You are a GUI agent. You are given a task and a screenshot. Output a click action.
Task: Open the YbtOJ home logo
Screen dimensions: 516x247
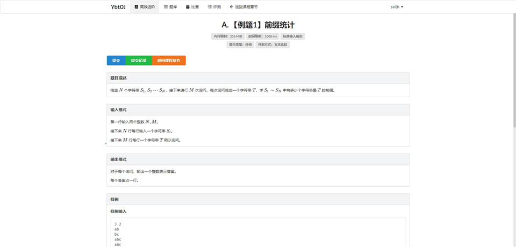coord(118,7)
